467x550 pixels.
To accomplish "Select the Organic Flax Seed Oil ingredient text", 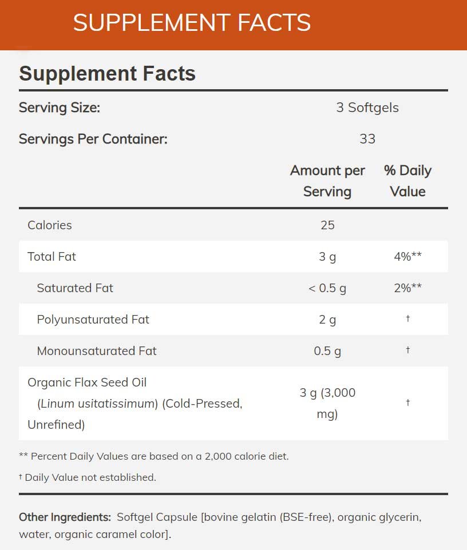I will pyautogui.click(x=135, y=404).
